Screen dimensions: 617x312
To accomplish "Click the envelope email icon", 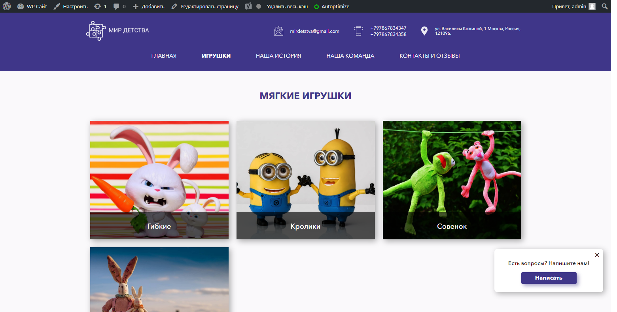I will point(278,31).
